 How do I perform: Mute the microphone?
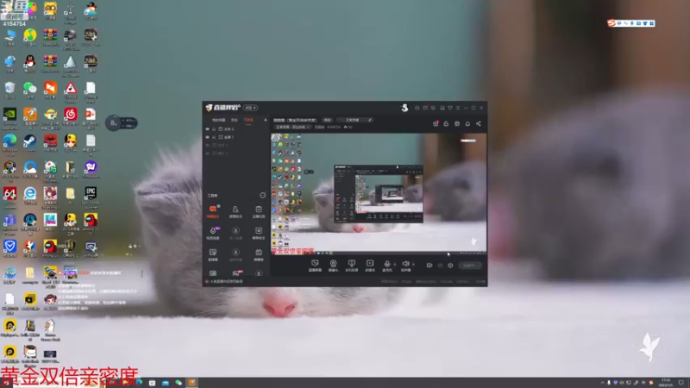(x=386, y=266)
